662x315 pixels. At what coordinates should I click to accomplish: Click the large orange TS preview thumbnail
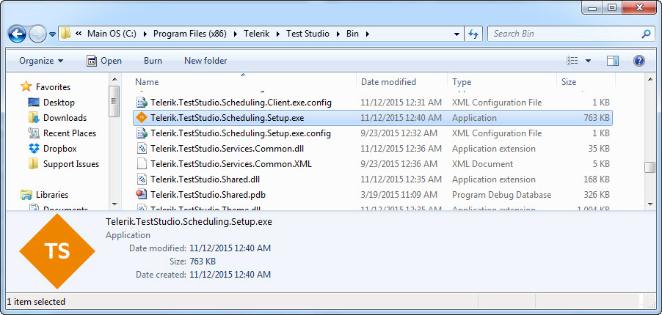pyautogui.click(x=57, y=251)
